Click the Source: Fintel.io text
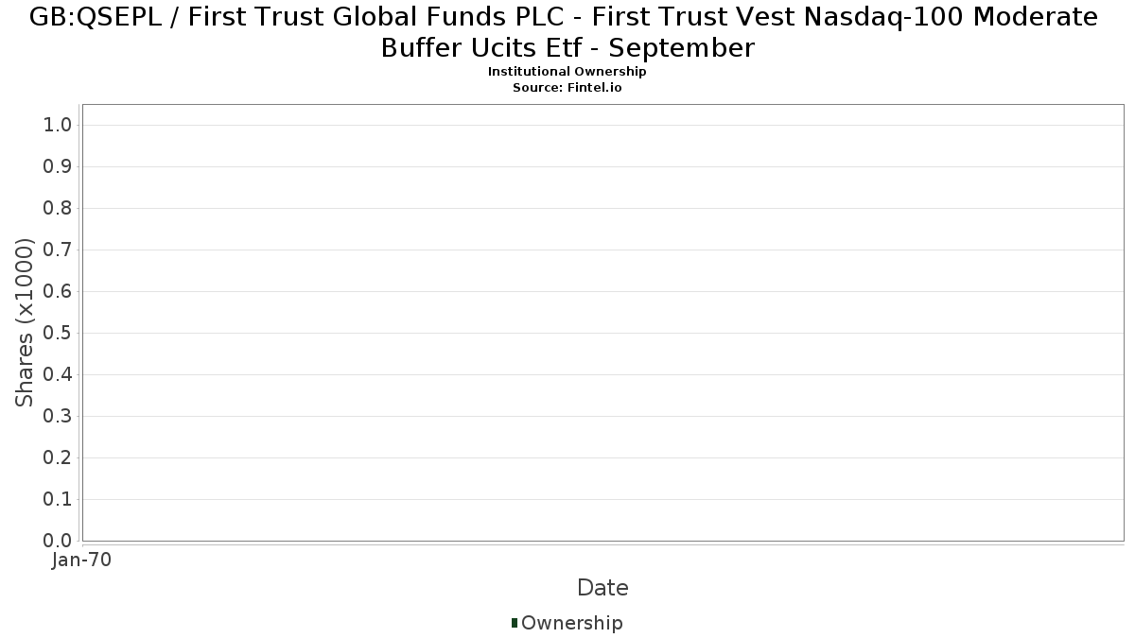Image resolution: width=1135 pixels, height=638 pixels. coord(567,87)
